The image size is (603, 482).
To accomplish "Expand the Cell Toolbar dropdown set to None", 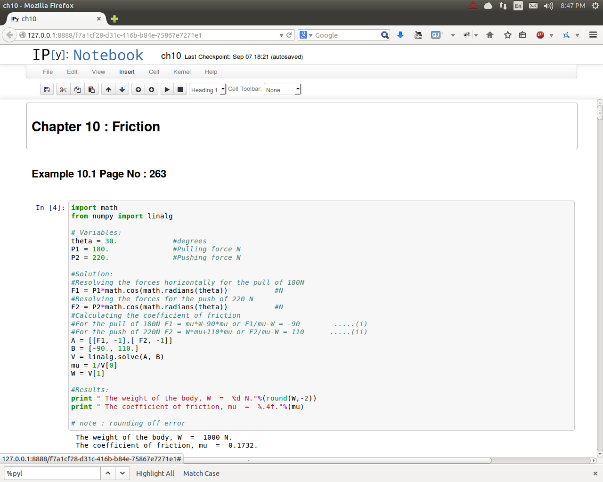I will (282, 89).
